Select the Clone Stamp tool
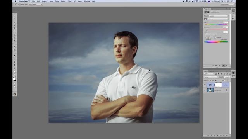 tap(15, 41)
